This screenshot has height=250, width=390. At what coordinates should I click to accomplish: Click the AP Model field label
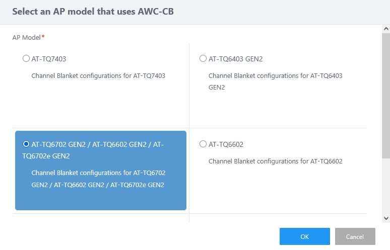[26, 37]
